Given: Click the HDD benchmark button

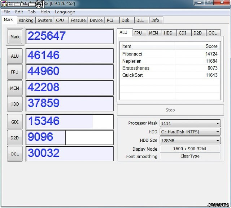Looking at the screenshot, I should point(15,103).
